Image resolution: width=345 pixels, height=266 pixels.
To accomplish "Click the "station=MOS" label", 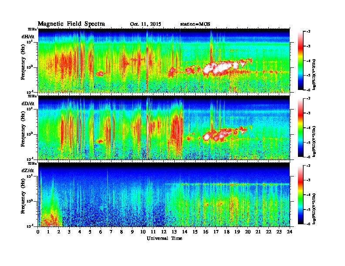I will 195,24.
